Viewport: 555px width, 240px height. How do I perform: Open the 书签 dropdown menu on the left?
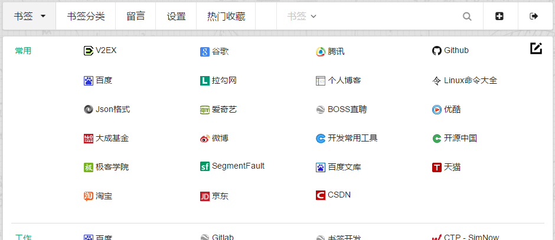coord(30,17)
